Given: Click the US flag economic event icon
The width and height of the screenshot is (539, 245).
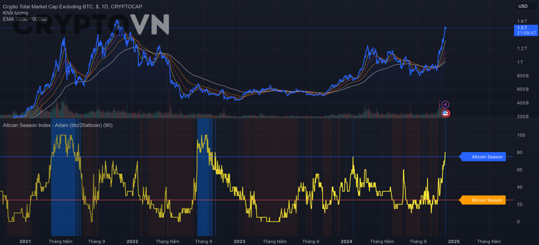Looking at the screenshot, I should (x=445, y=113).
